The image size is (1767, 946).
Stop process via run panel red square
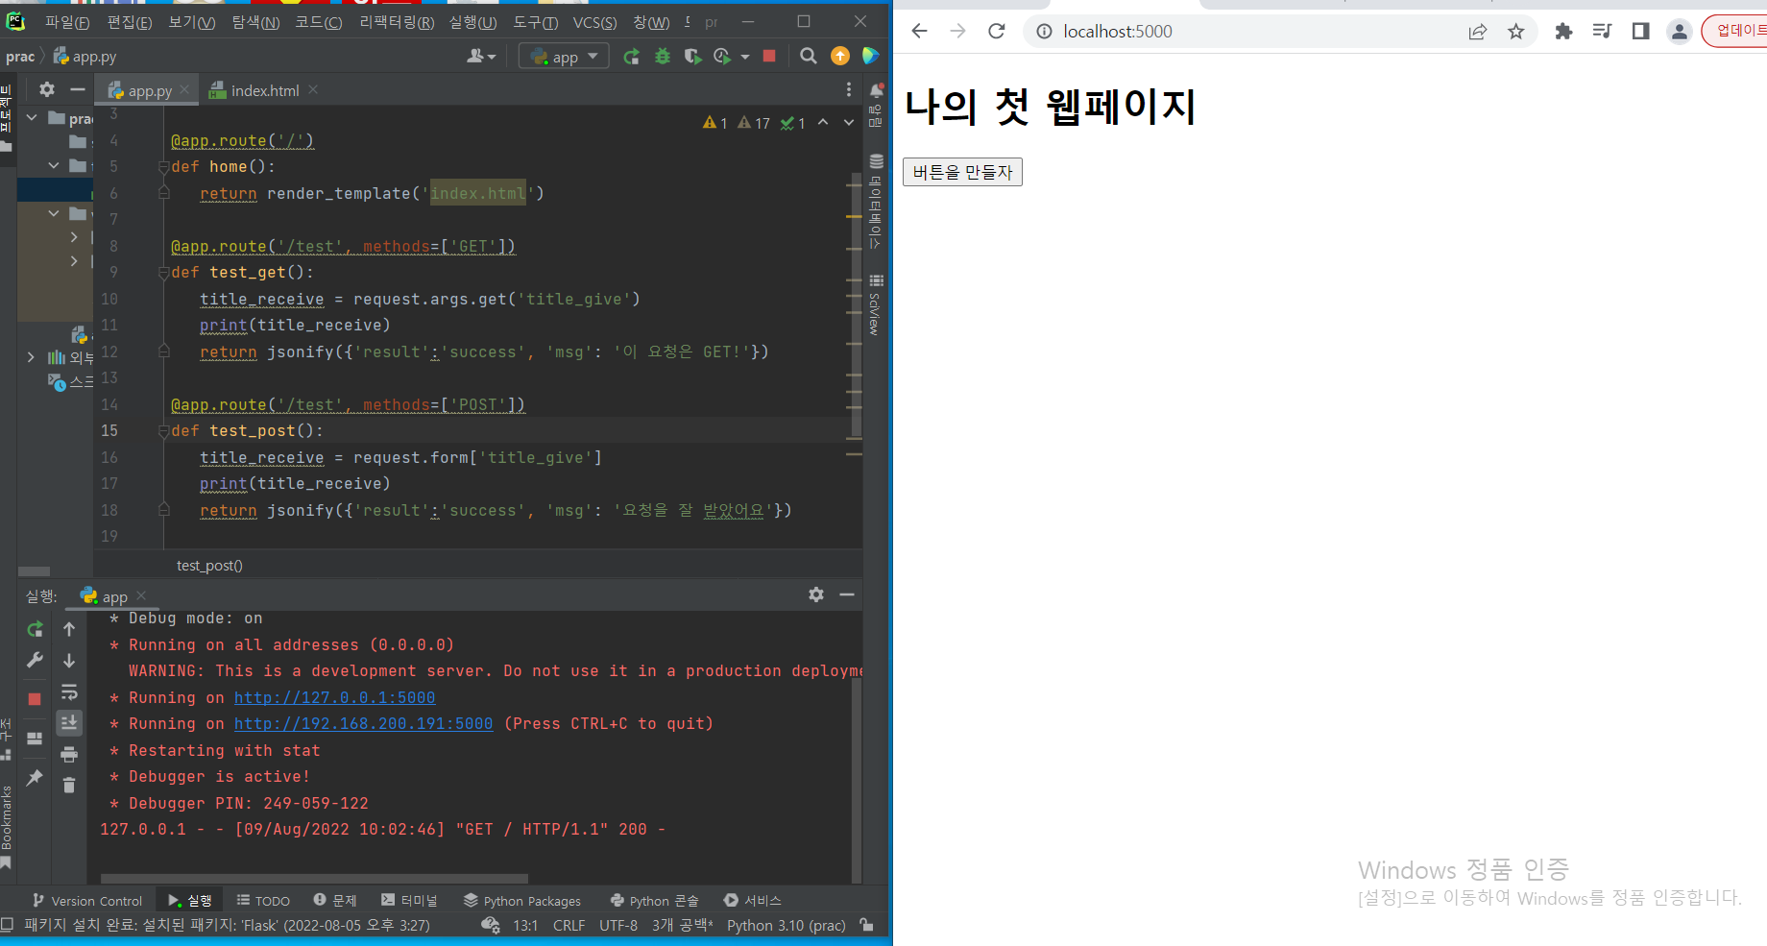(35, 698)
